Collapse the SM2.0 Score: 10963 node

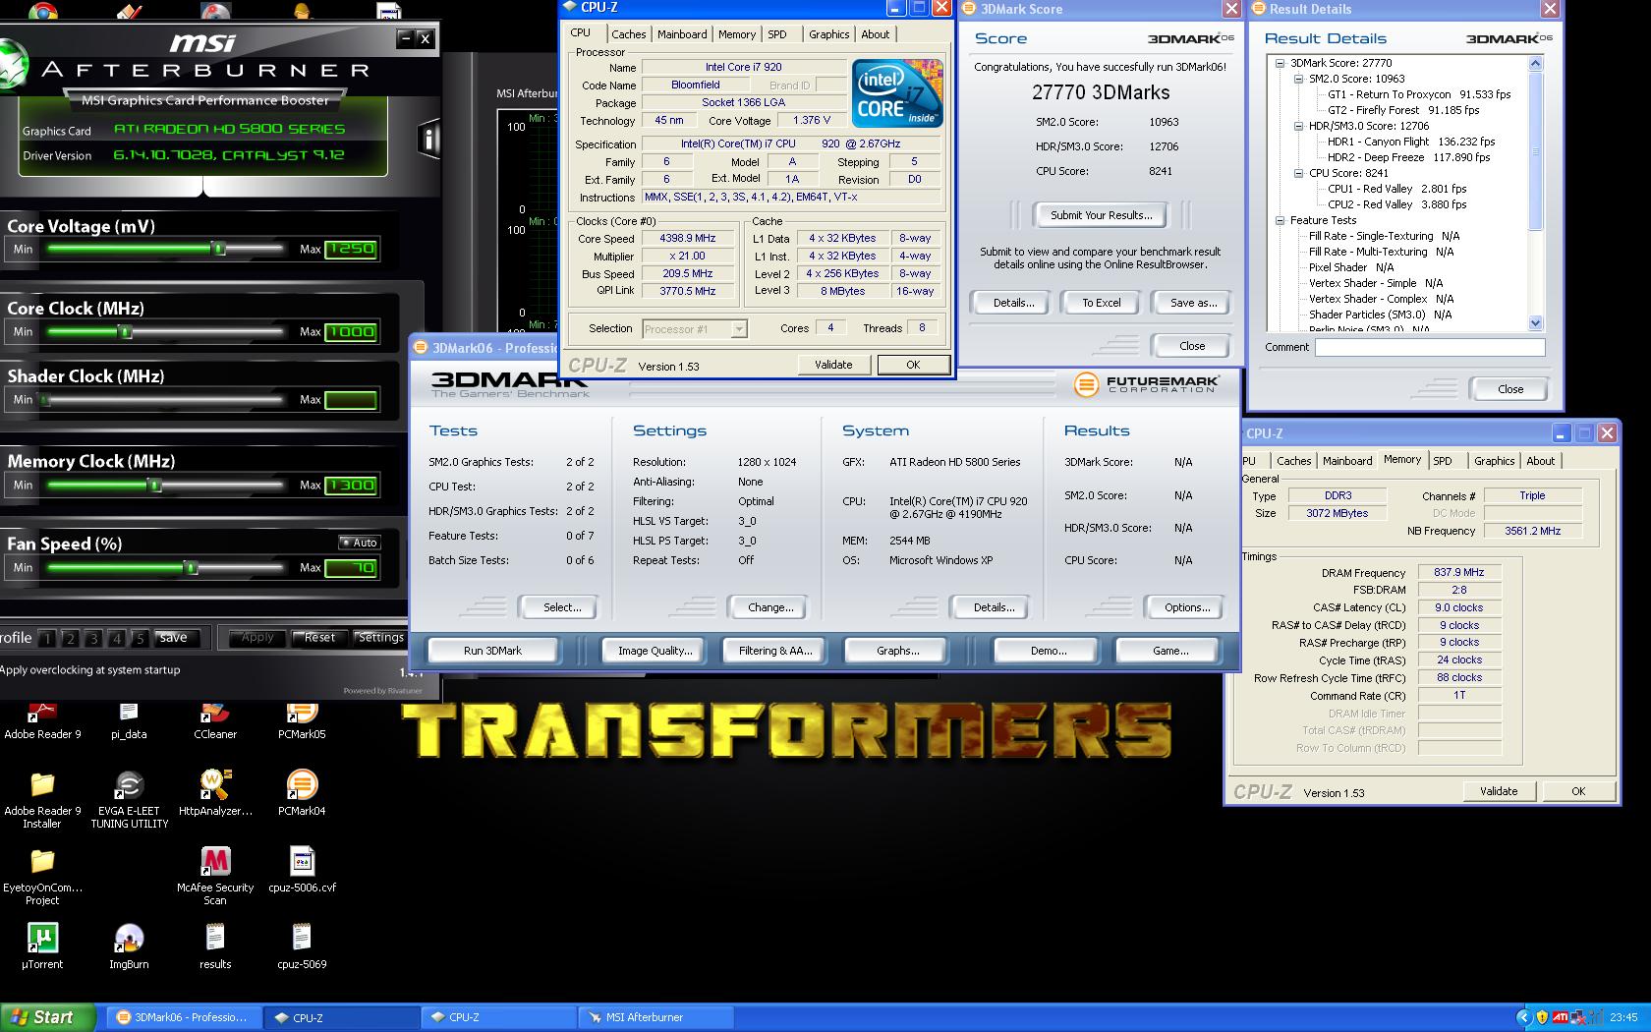pos(1298,79)
